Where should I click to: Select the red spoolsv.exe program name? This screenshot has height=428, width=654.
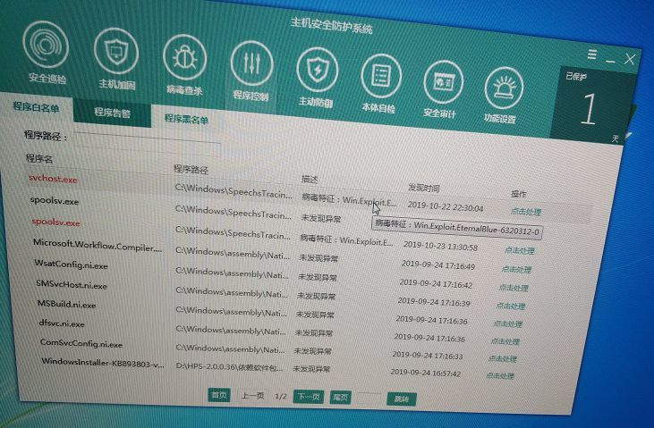point(55,222)
